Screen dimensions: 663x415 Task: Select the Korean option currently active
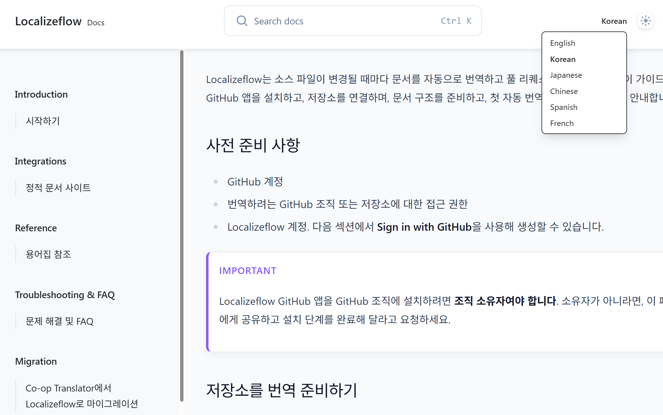point(563,59)
